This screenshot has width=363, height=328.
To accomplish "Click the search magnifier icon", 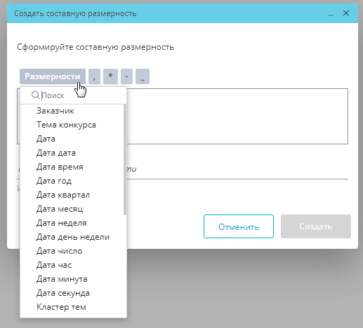I will click(x=35, y=95).
